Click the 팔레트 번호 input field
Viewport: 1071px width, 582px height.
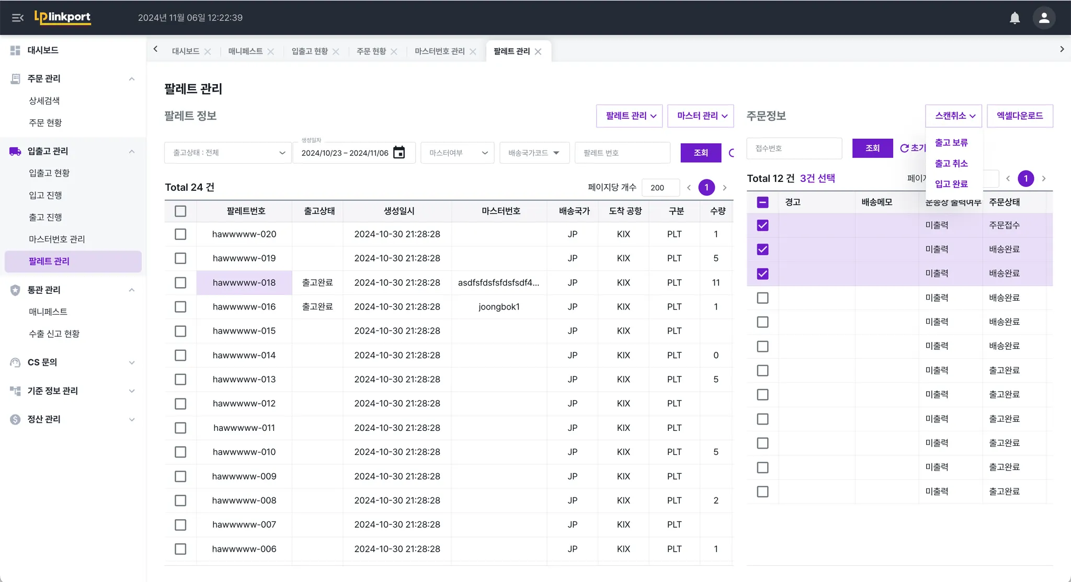tap(622, 153)
